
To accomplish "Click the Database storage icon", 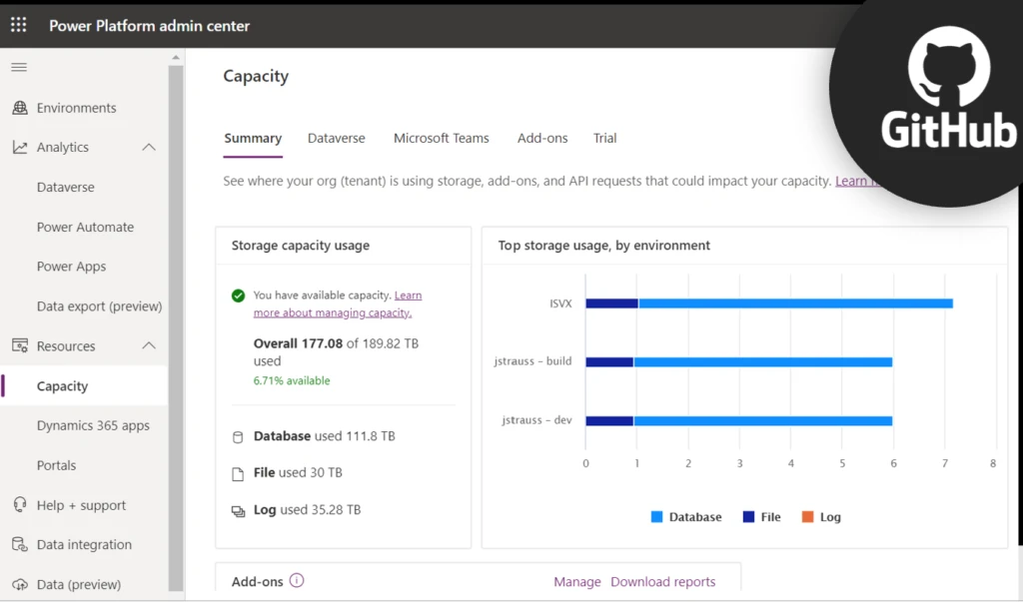I will [x=236, y=436].
